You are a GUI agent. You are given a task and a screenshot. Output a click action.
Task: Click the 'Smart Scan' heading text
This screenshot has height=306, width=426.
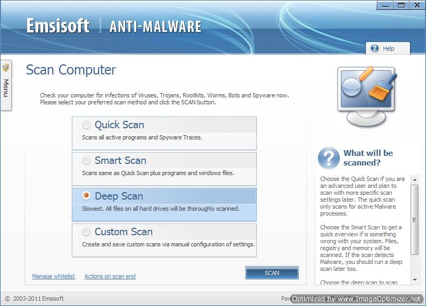point(120,161)
